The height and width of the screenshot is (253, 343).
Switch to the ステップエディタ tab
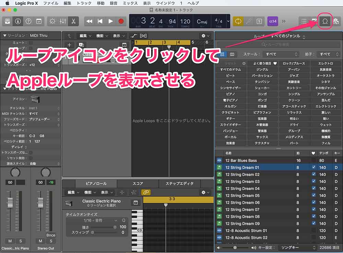(179, 183)
